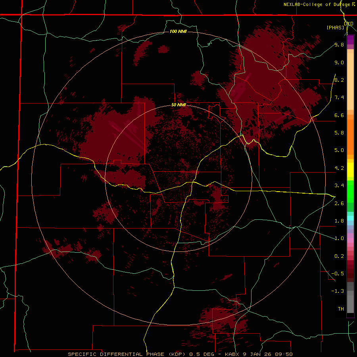This screenshot has width=357, height=357.
Task: Click the 7.4 legend value
Action: coord(339,98)
